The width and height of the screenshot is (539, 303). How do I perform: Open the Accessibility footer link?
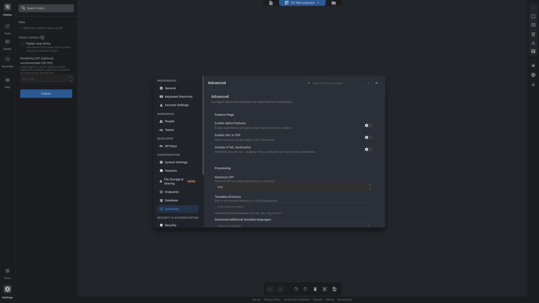[345, 300]
